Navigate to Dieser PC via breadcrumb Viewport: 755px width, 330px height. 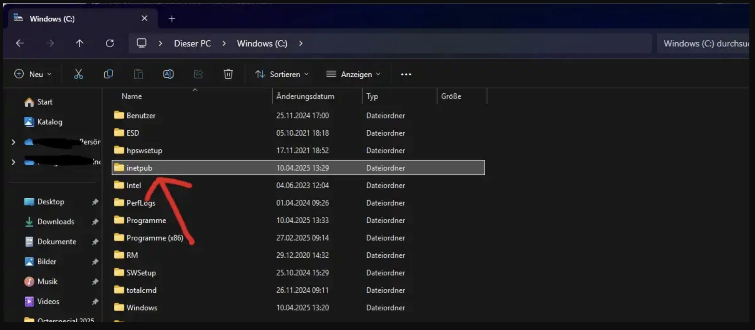(x=192, y=43)
